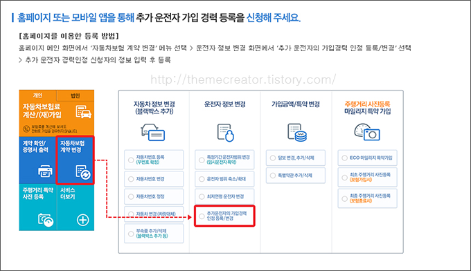Select the 특정기간 운전자범위 변경 option
471x271 pixels.
[224, 160]
